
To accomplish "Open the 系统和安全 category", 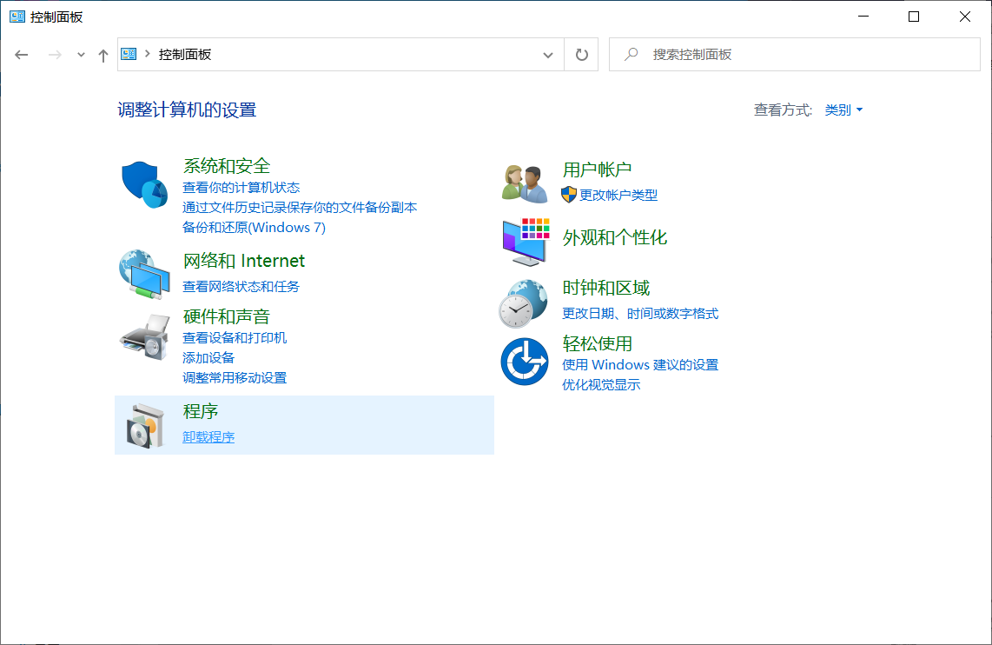I will [227, 166].
